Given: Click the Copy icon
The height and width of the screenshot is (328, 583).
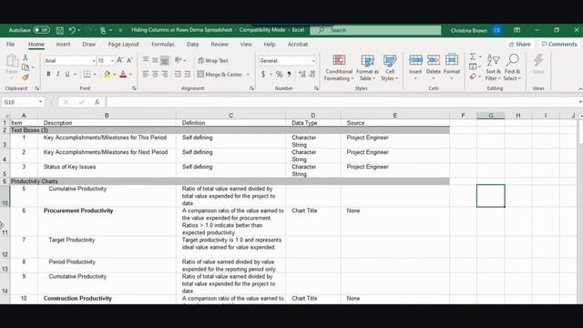Looking at the screenshot, I should point(26,67).
